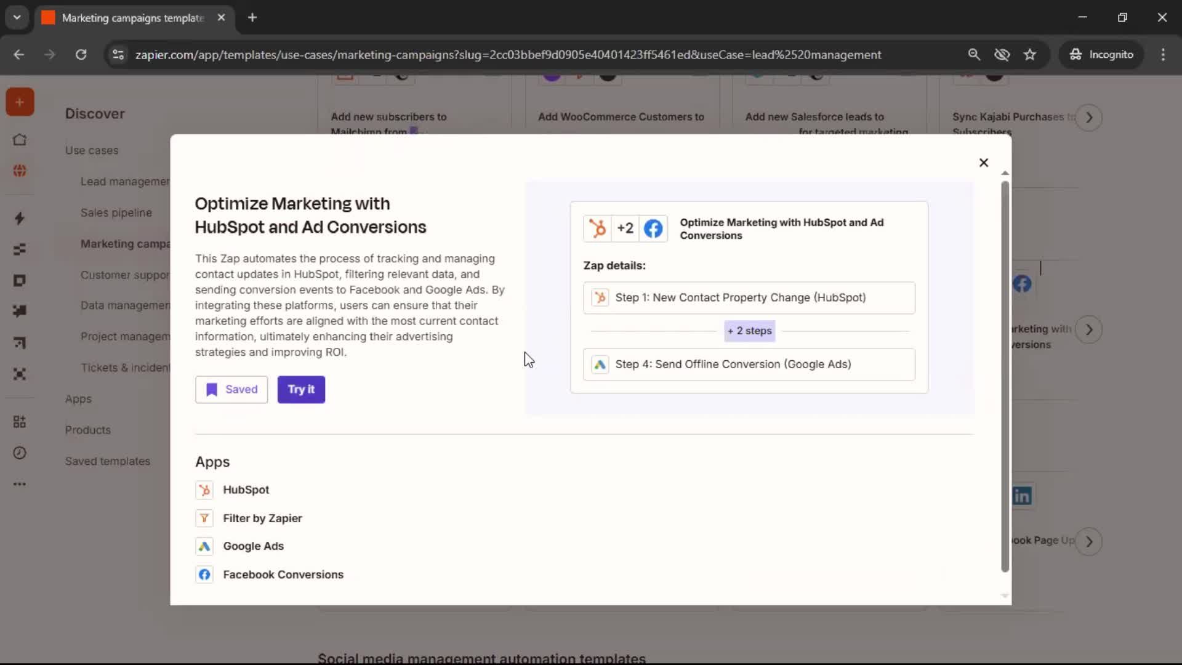Open Project management use case

pyautogui.click(x=125, y=337)
